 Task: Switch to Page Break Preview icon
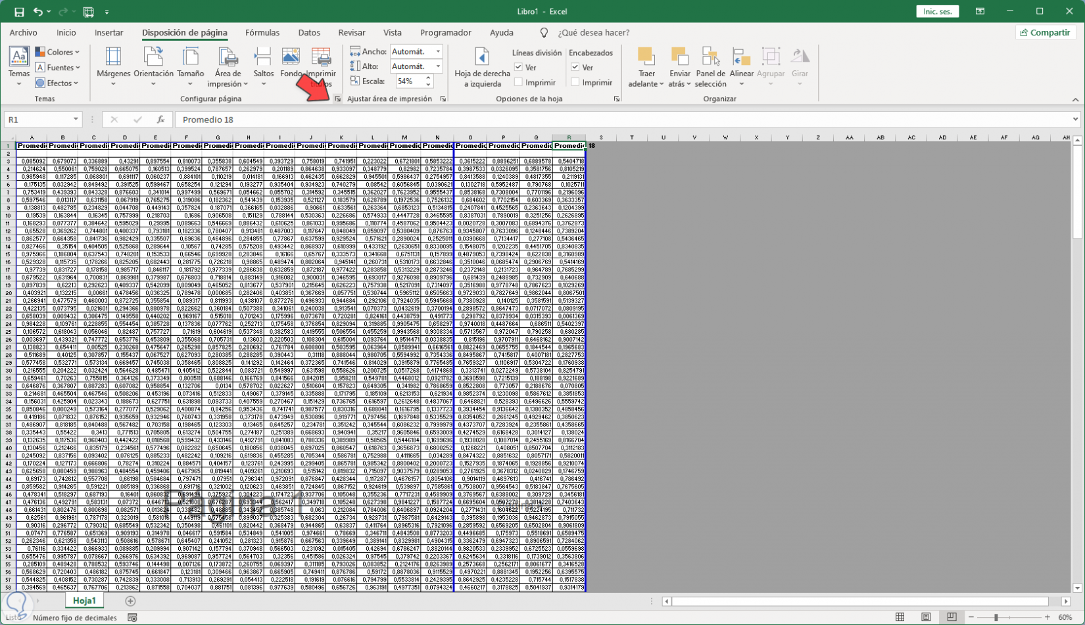[952, 617]
